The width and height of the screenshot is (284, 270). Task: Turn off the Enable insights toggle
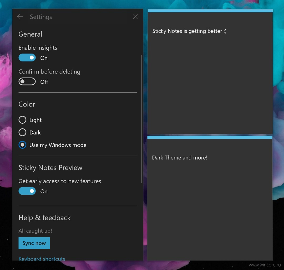click(x=27, y=58)
